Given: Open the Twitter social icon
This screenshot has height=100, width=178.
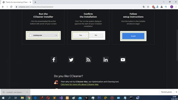Looking at the screenshot, I should pyautogui.click(x=71, y=60).
